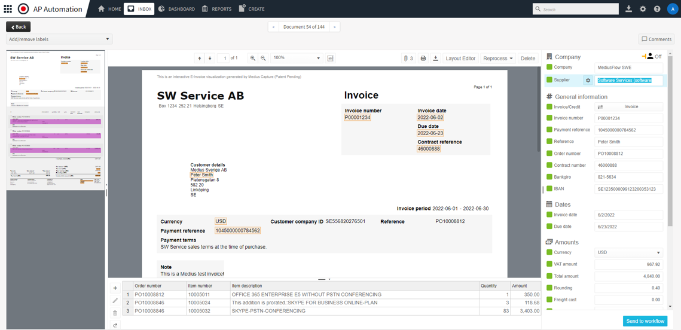The width and height of the screenshot is (681, 330).
Task: Open the Add/remove labels dropdown
Action: (x=59, y=39)
